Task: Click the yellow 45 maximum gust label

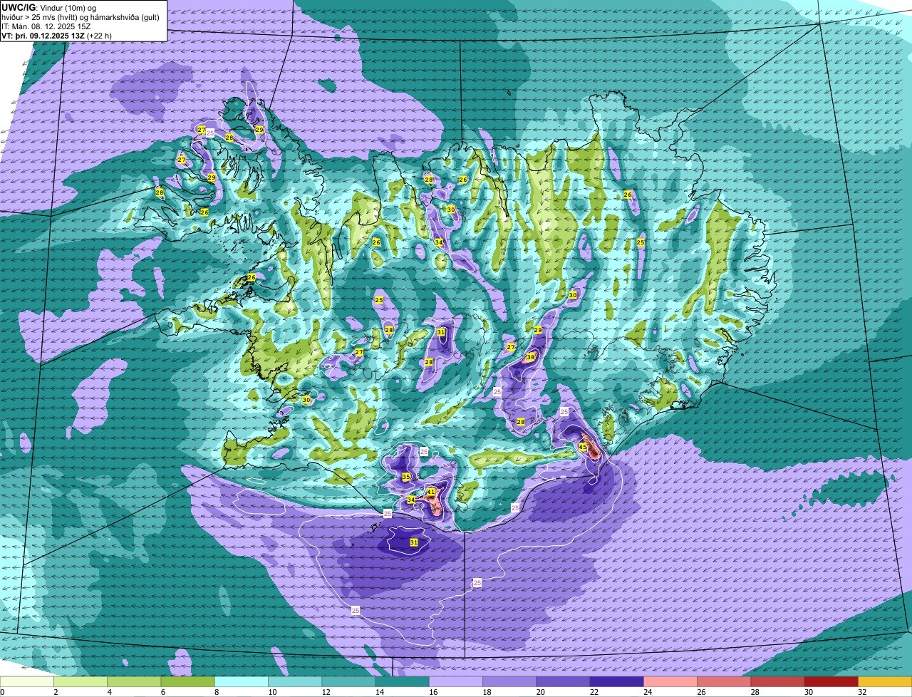Action: [x=583, y=448]
